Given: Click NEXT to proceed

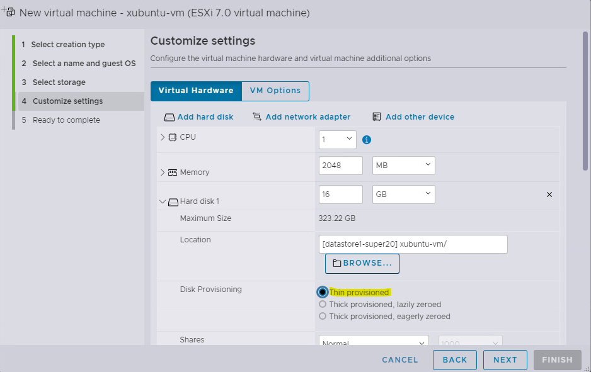Looking at the screenshot, I should click(x=505, y=360).
